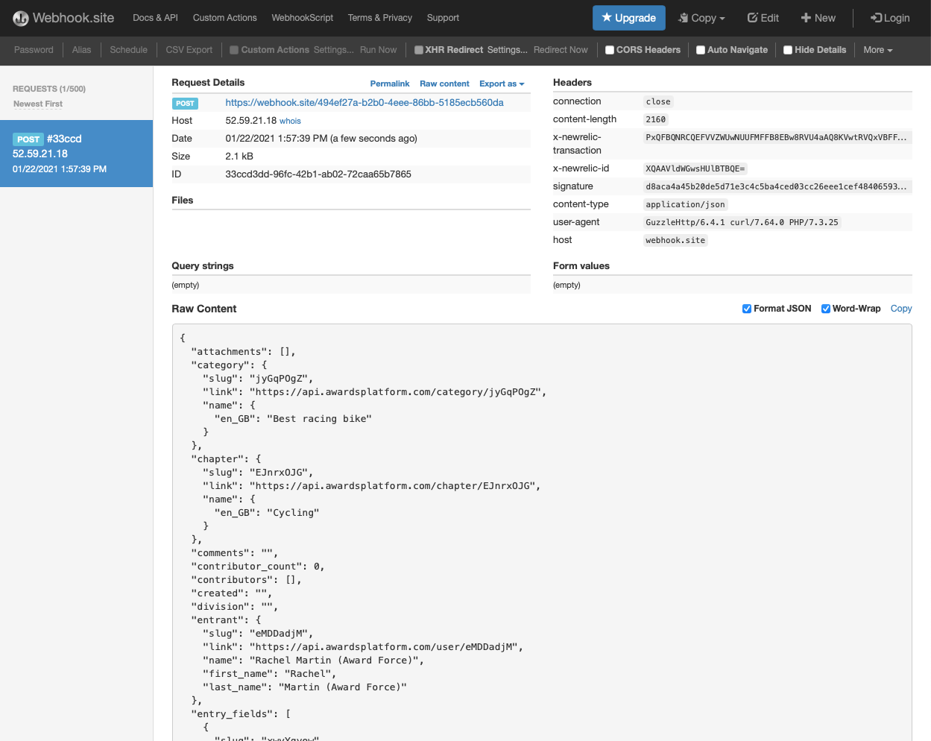This screenshot has height=741, width=931.
Task: Toggle the CORS Headers checkbox
Action: [x=610, y=50]
